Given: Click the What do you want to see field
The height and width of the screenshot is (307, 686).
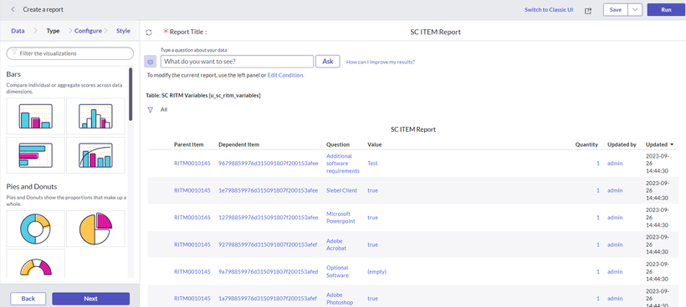Looking at the screenshot, I should [x=237, y=62].
